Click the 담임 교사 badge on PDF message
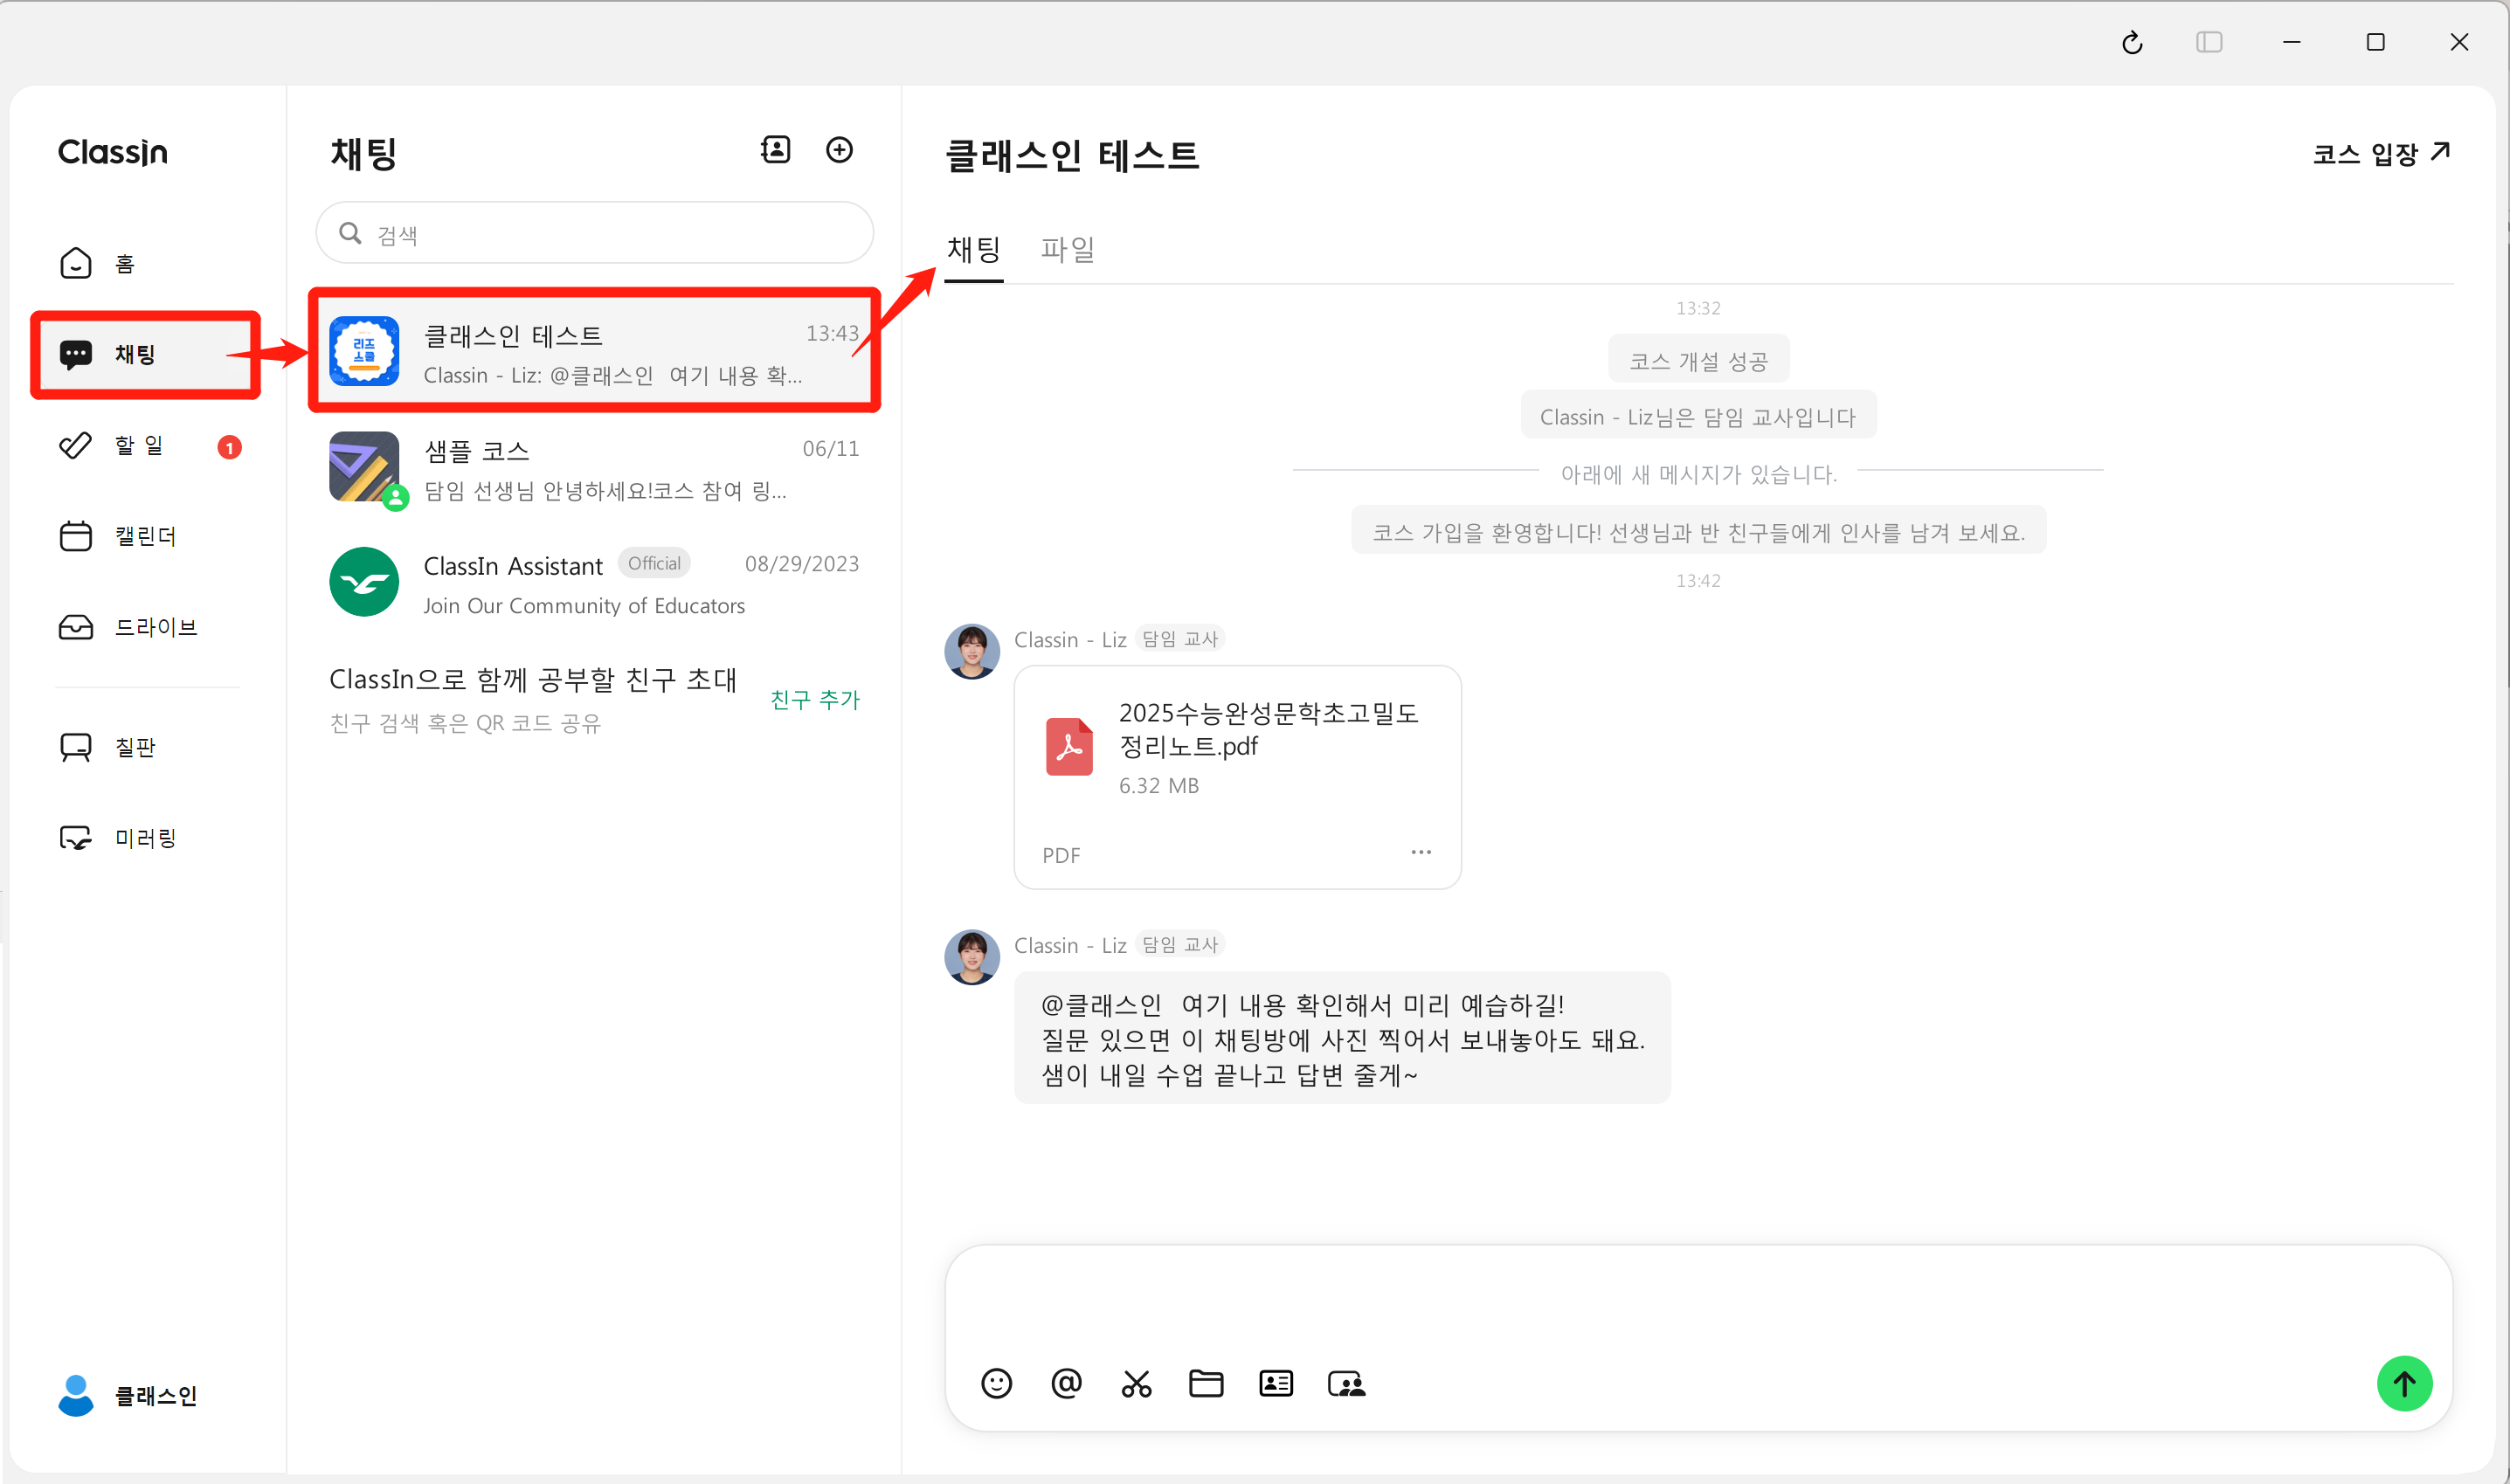Image resolution: width=2510 pixels, height=1484 pixels. pos(1180,639)
